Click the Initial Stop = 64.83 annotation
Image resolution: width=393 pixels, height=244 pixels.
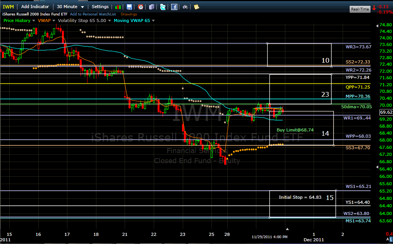coord(300,197)
